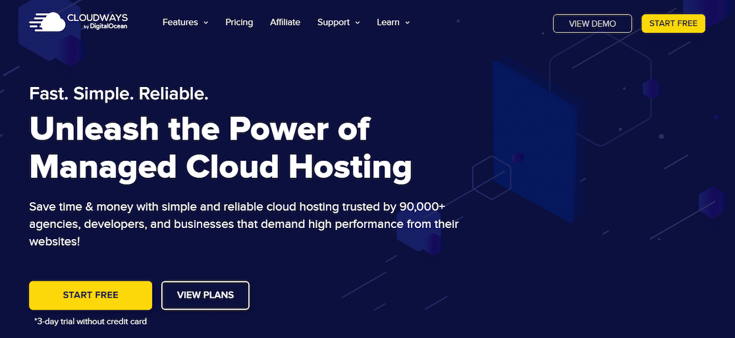Open the Support menu

pos(333,22)
